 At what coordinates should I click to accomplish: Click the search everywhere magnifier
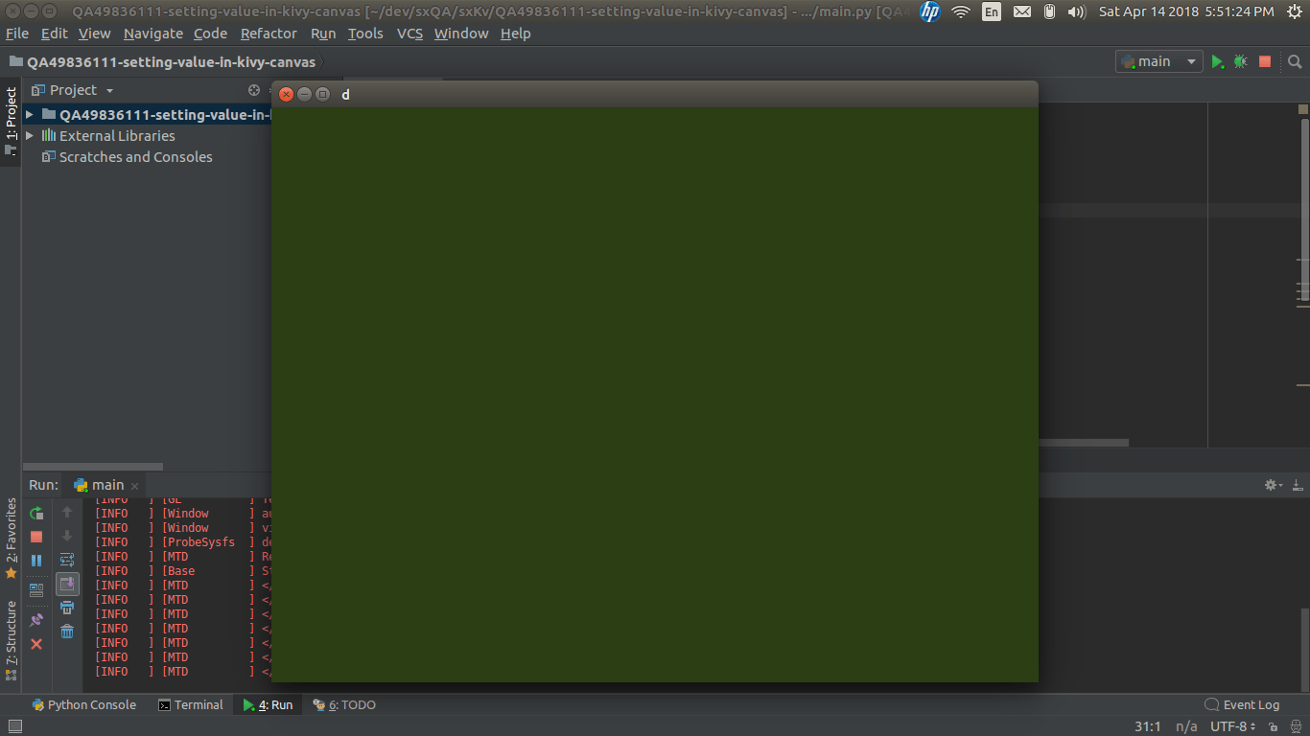pos(1295,60)
